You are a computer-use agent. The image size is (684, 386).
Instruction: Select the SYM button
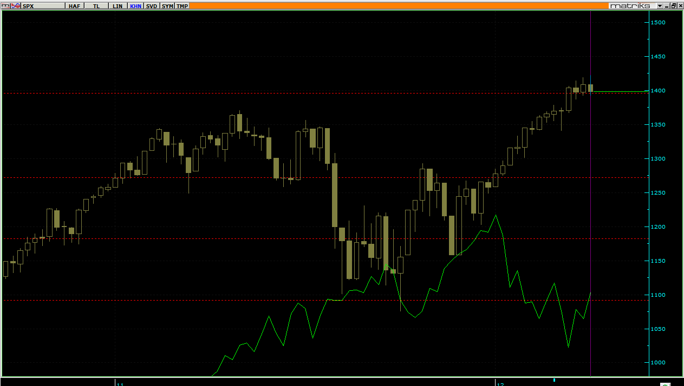167,6
